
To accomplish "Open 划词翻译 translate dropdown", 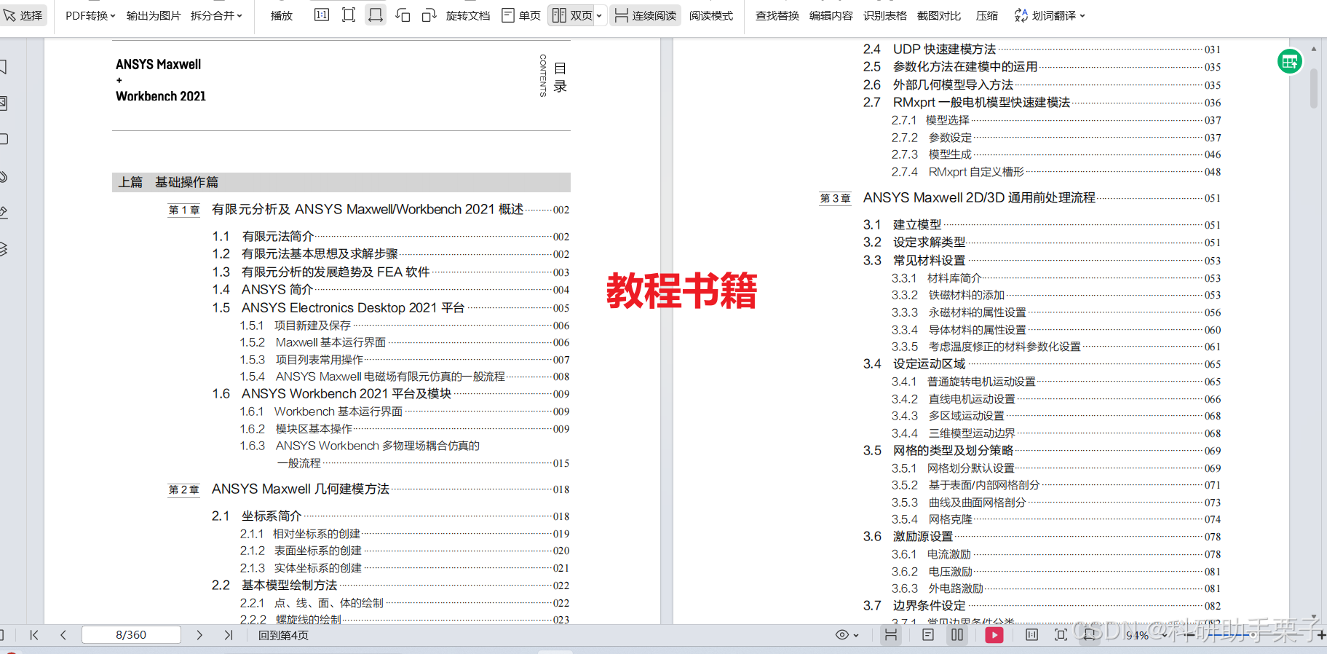I will 1082,15.
